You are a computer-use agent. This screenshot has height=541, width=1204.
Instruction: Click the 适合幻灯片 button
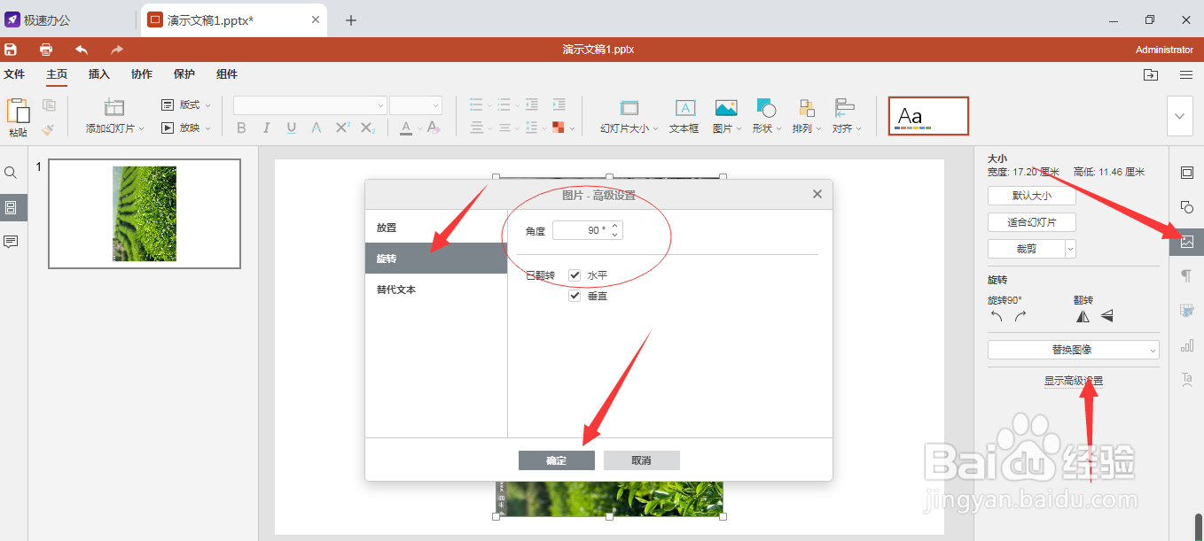click(1032, 222)
